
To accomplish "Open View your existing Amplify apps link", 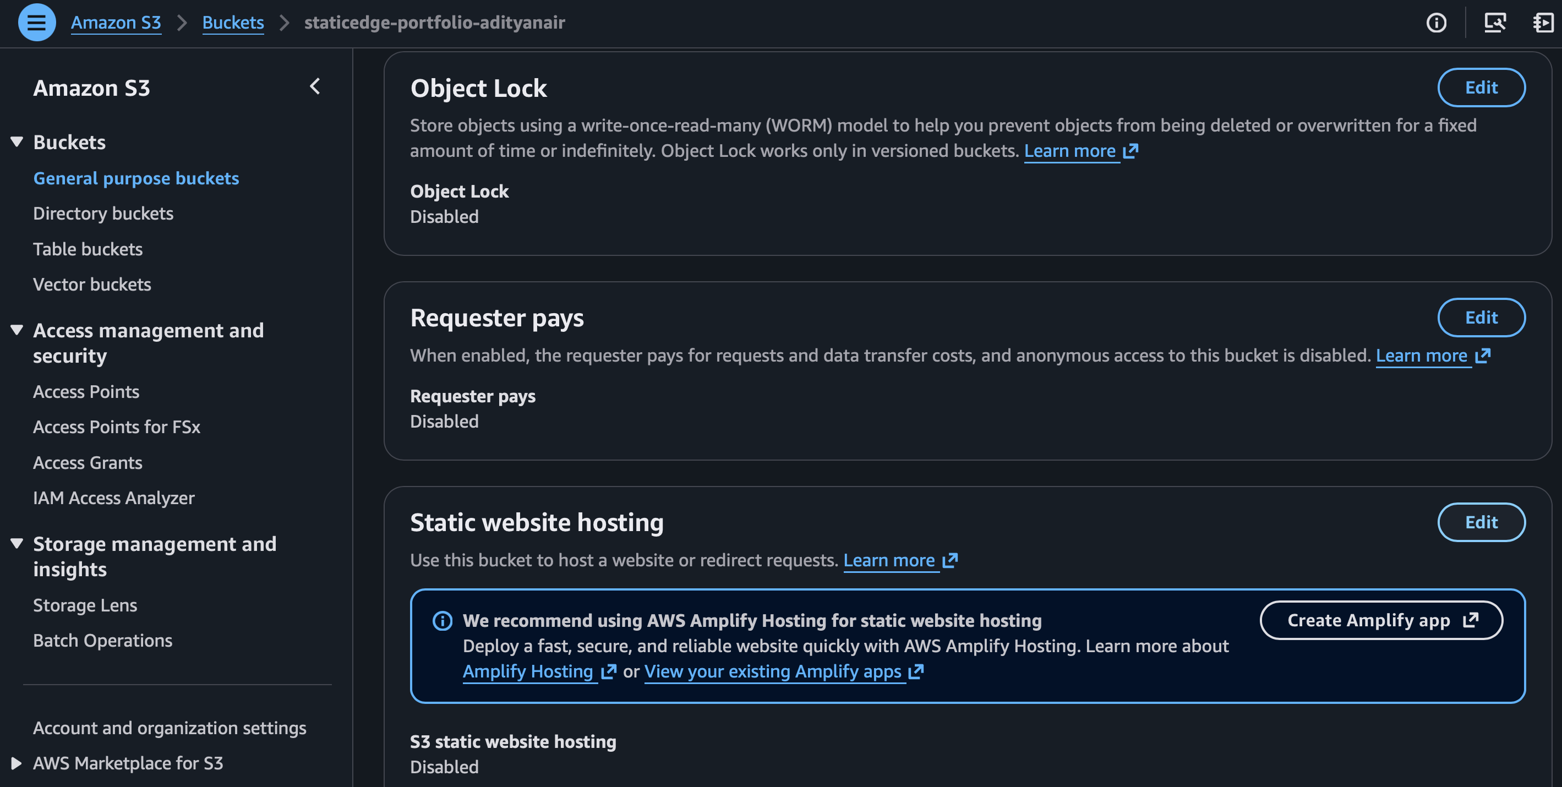I will [x=773, y=672].
